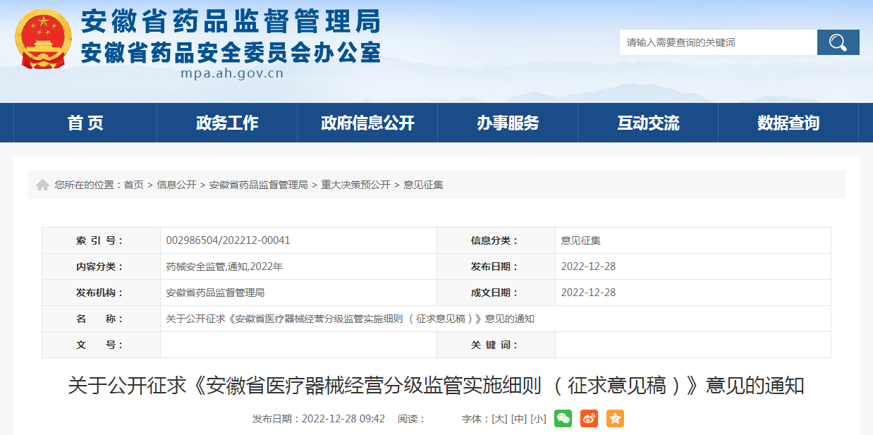Share via Weibo icon
Screen dimensions: 873x435
(x=589, y=418)
